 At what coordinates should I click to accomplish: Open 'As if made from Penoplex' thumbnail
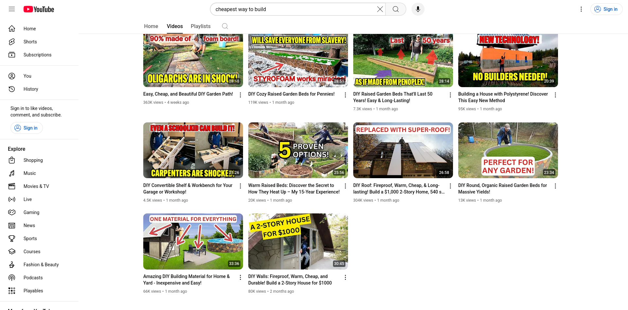pyautogui.click(x=403, y=60)
